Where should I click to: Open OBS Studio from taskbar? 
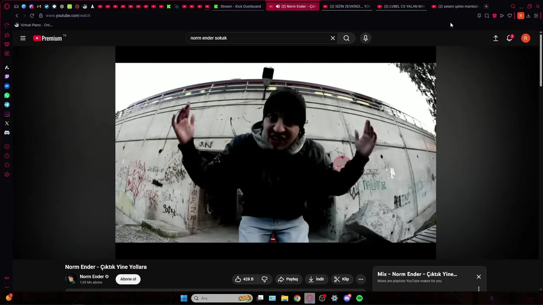tap(322, 298)
